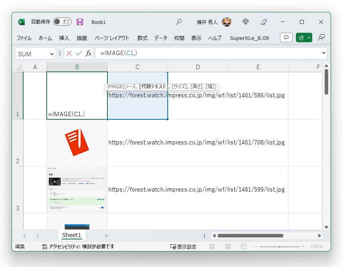
Task: Switch to the 数式 ribbon tab
Action: tap(142, 38)
